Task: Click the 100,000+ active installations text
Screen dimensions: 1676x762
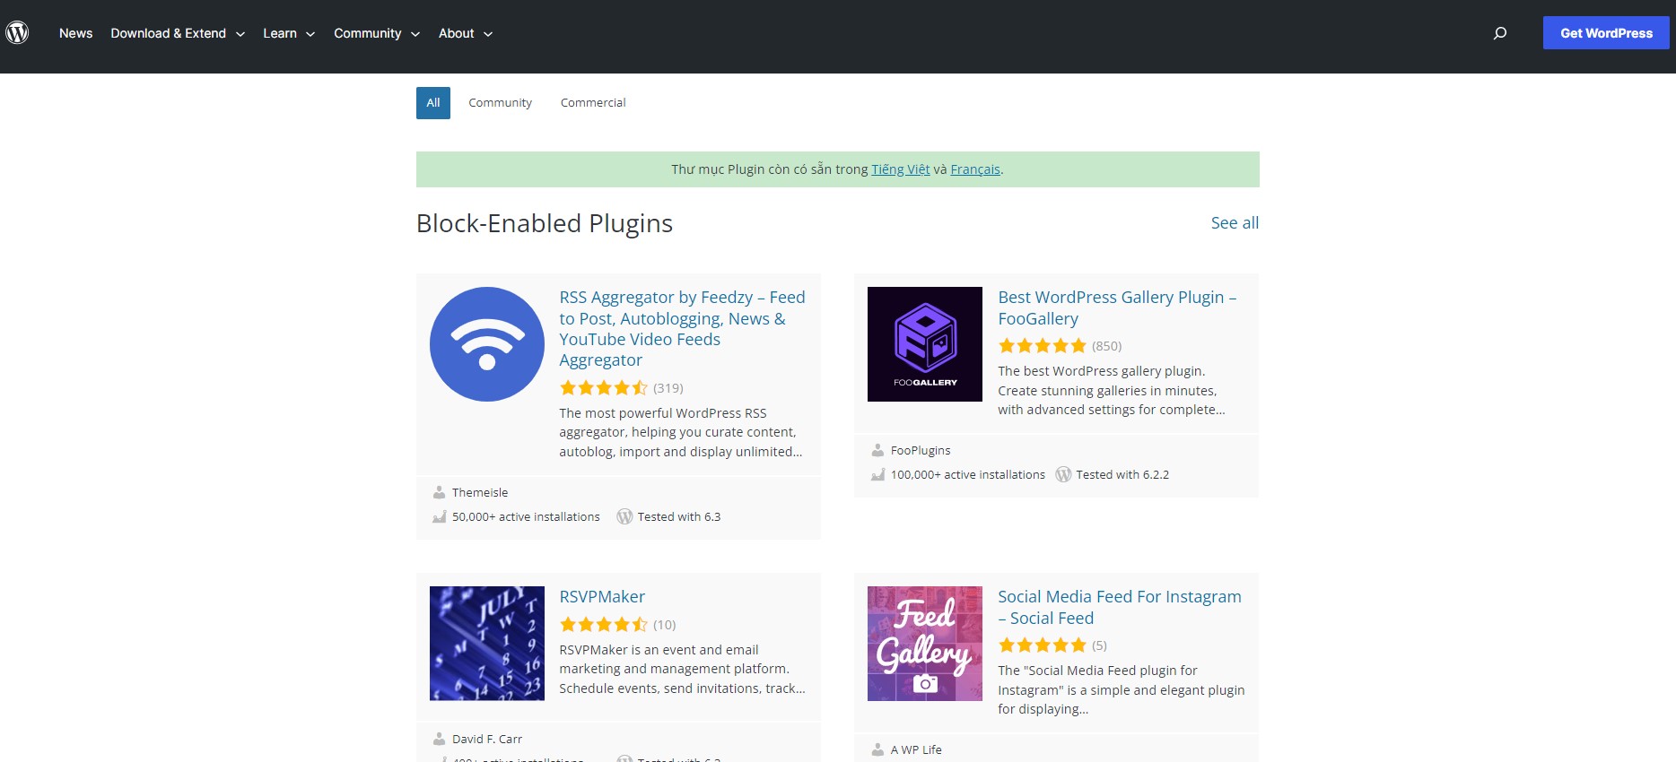Action: tap(968, 474)
